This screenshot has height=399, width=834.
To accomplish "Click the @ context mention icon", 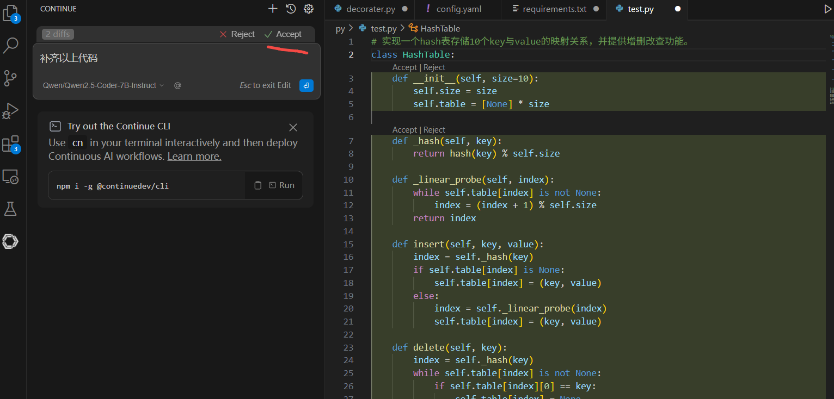I will coord(177,85).
